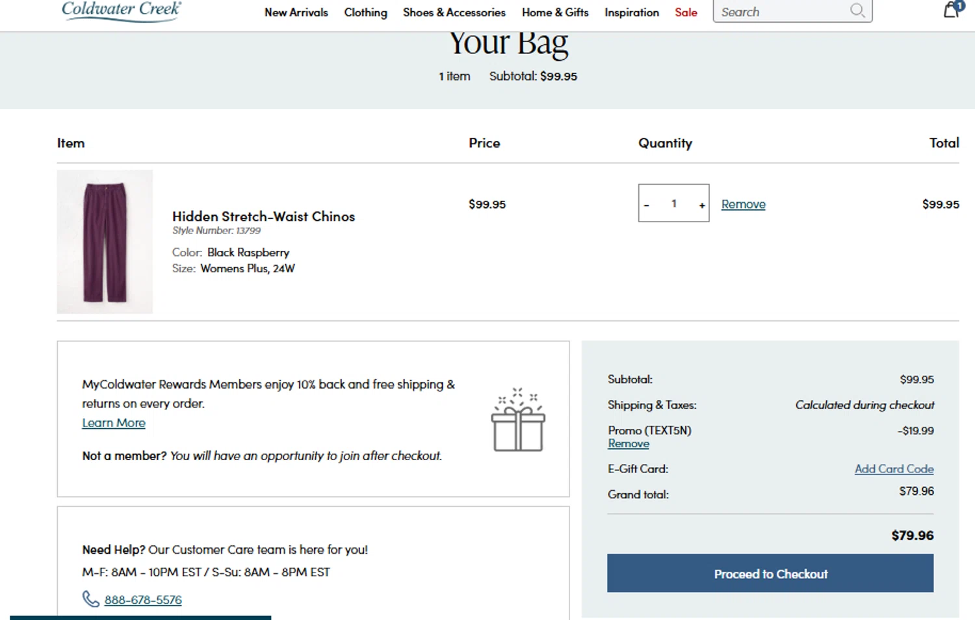Open the chinos product thumbnail
The width and height of the screenshot is (975, 620).
(x=105, y=242)
